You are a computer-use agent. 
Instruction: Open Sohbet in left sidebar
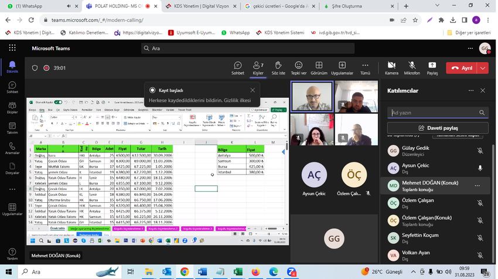12,87
